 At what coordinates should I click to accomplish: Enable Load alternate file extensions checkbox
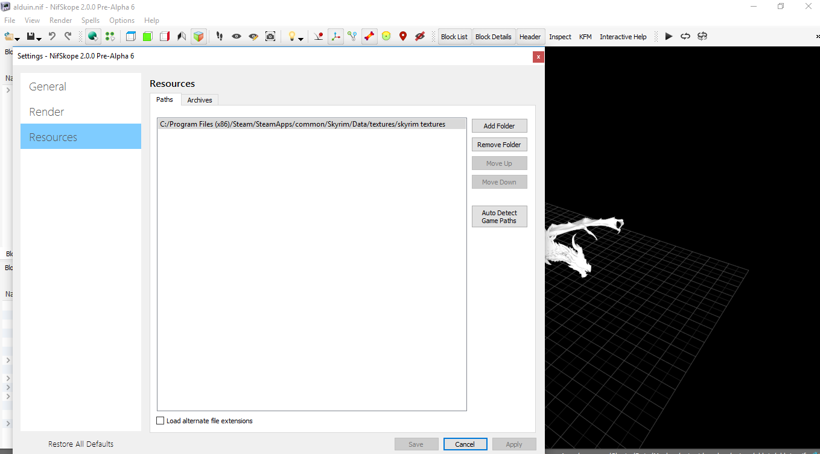(161, 421)
